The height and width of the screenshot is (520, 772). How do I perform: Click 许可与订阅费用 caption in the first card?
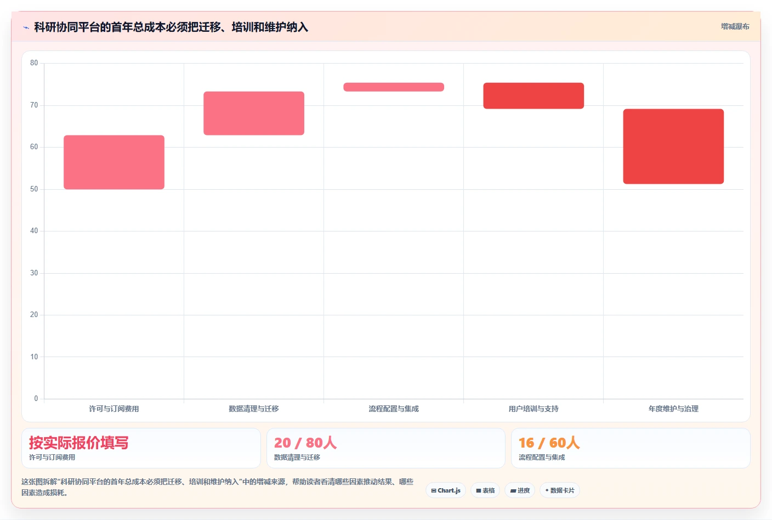tap(52, 457)
